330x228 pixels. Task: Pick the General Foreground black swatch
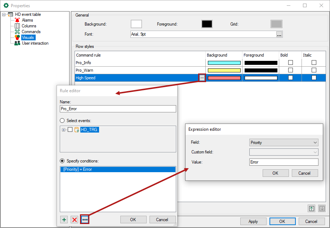point(207,24)
